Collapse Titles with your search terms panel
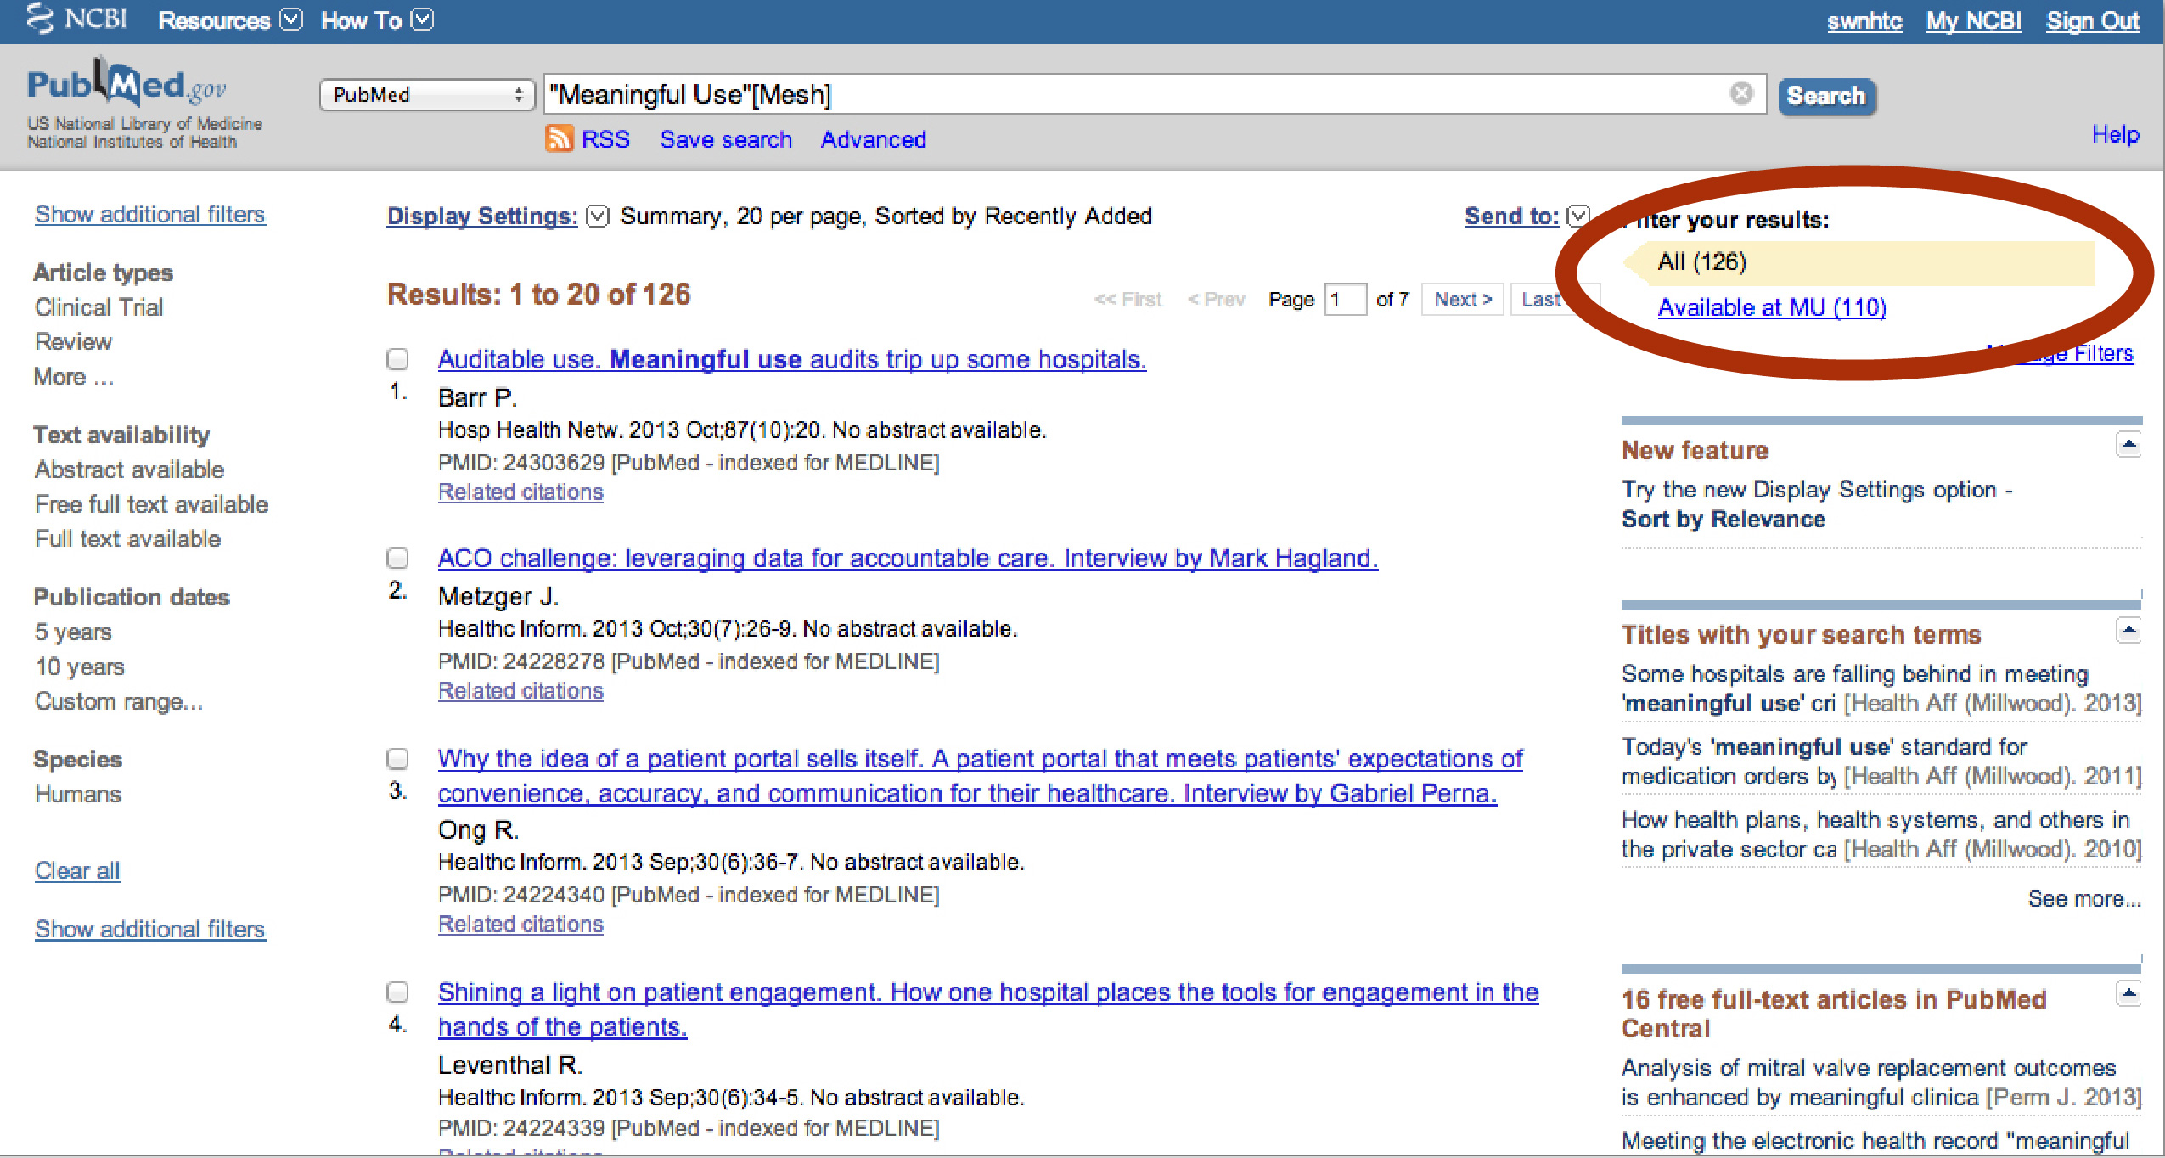The width and height of the screenshot is (2165, 1158). pyautogui.click(x=2128, y=630)
